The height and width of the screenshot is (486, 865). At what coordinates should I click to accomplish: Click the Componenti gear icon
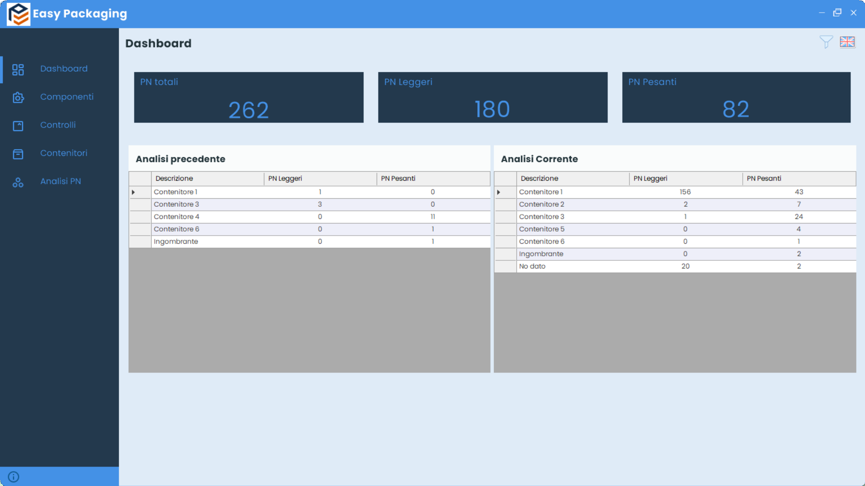coord(18,97)
